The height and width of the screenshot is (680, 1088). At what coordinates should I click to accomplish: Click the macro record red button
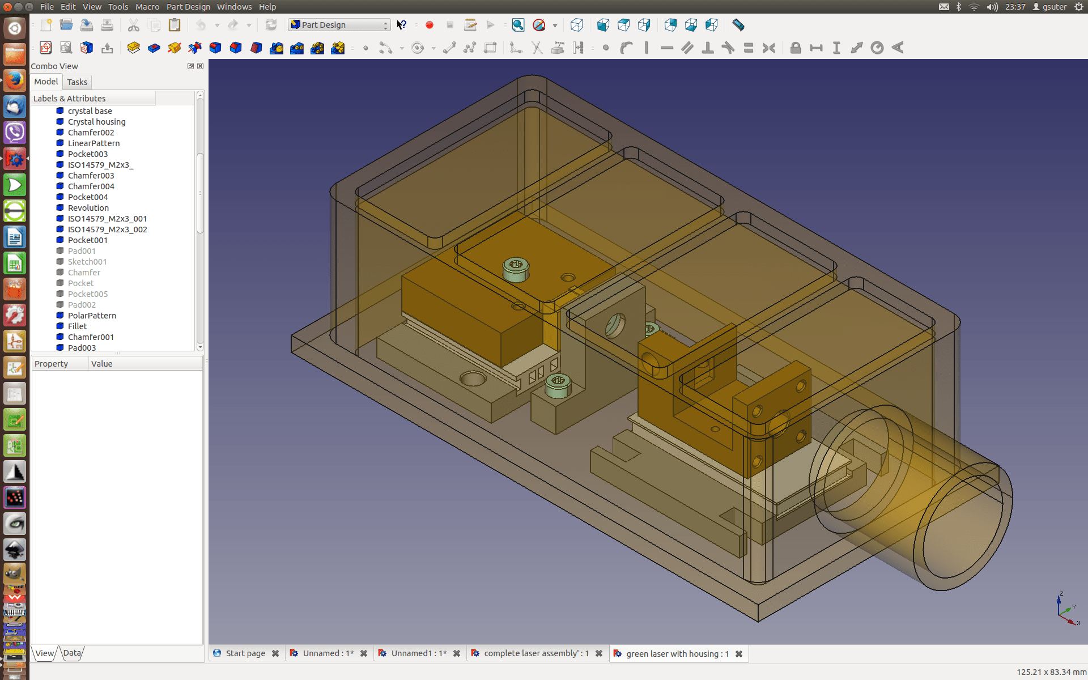(430, 25)
